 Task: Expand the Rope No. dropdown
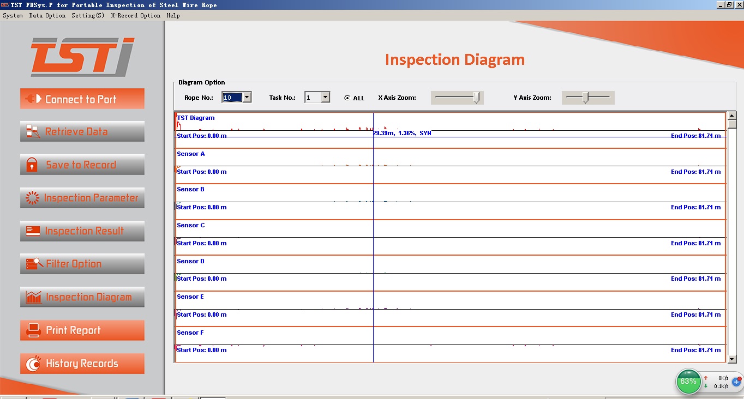tap(247, 98)
